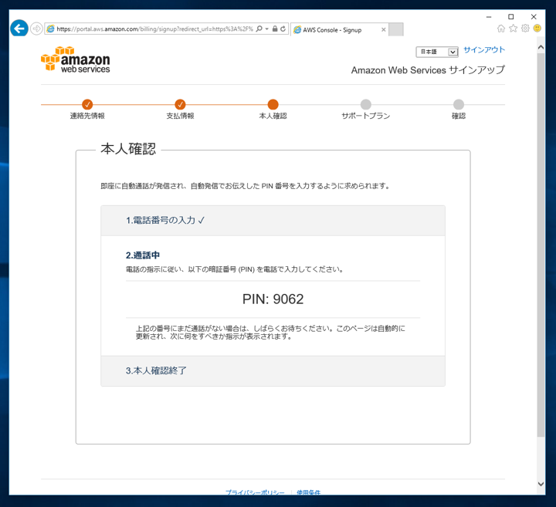This screenshot has height=507, width=556.
Task: Maximize the browser window
Action: pos(511,17)
